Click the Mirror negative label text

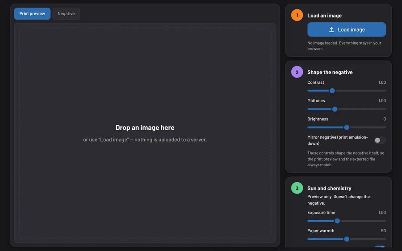[337, 140]
